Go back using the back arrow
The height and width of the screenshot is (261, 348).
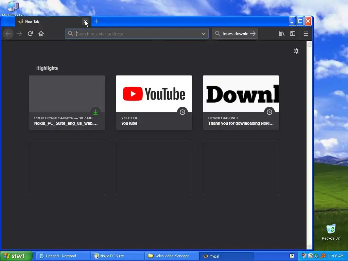coord(8,34)
